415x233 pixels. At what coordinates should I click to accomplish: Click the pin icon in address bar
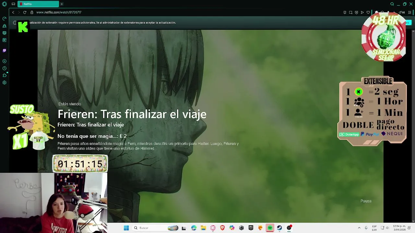(x=345, y=12)
